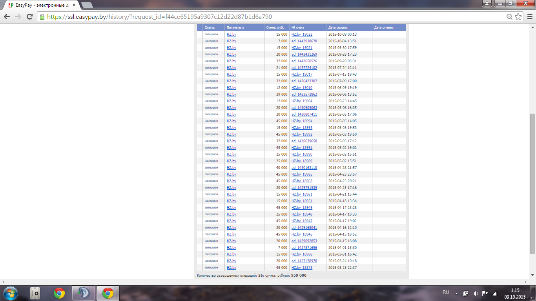The height and width of the screenshot is (301, 536).
Task: Click the завершен status in row ad_1430807411
Action: (x=211, y=114)
